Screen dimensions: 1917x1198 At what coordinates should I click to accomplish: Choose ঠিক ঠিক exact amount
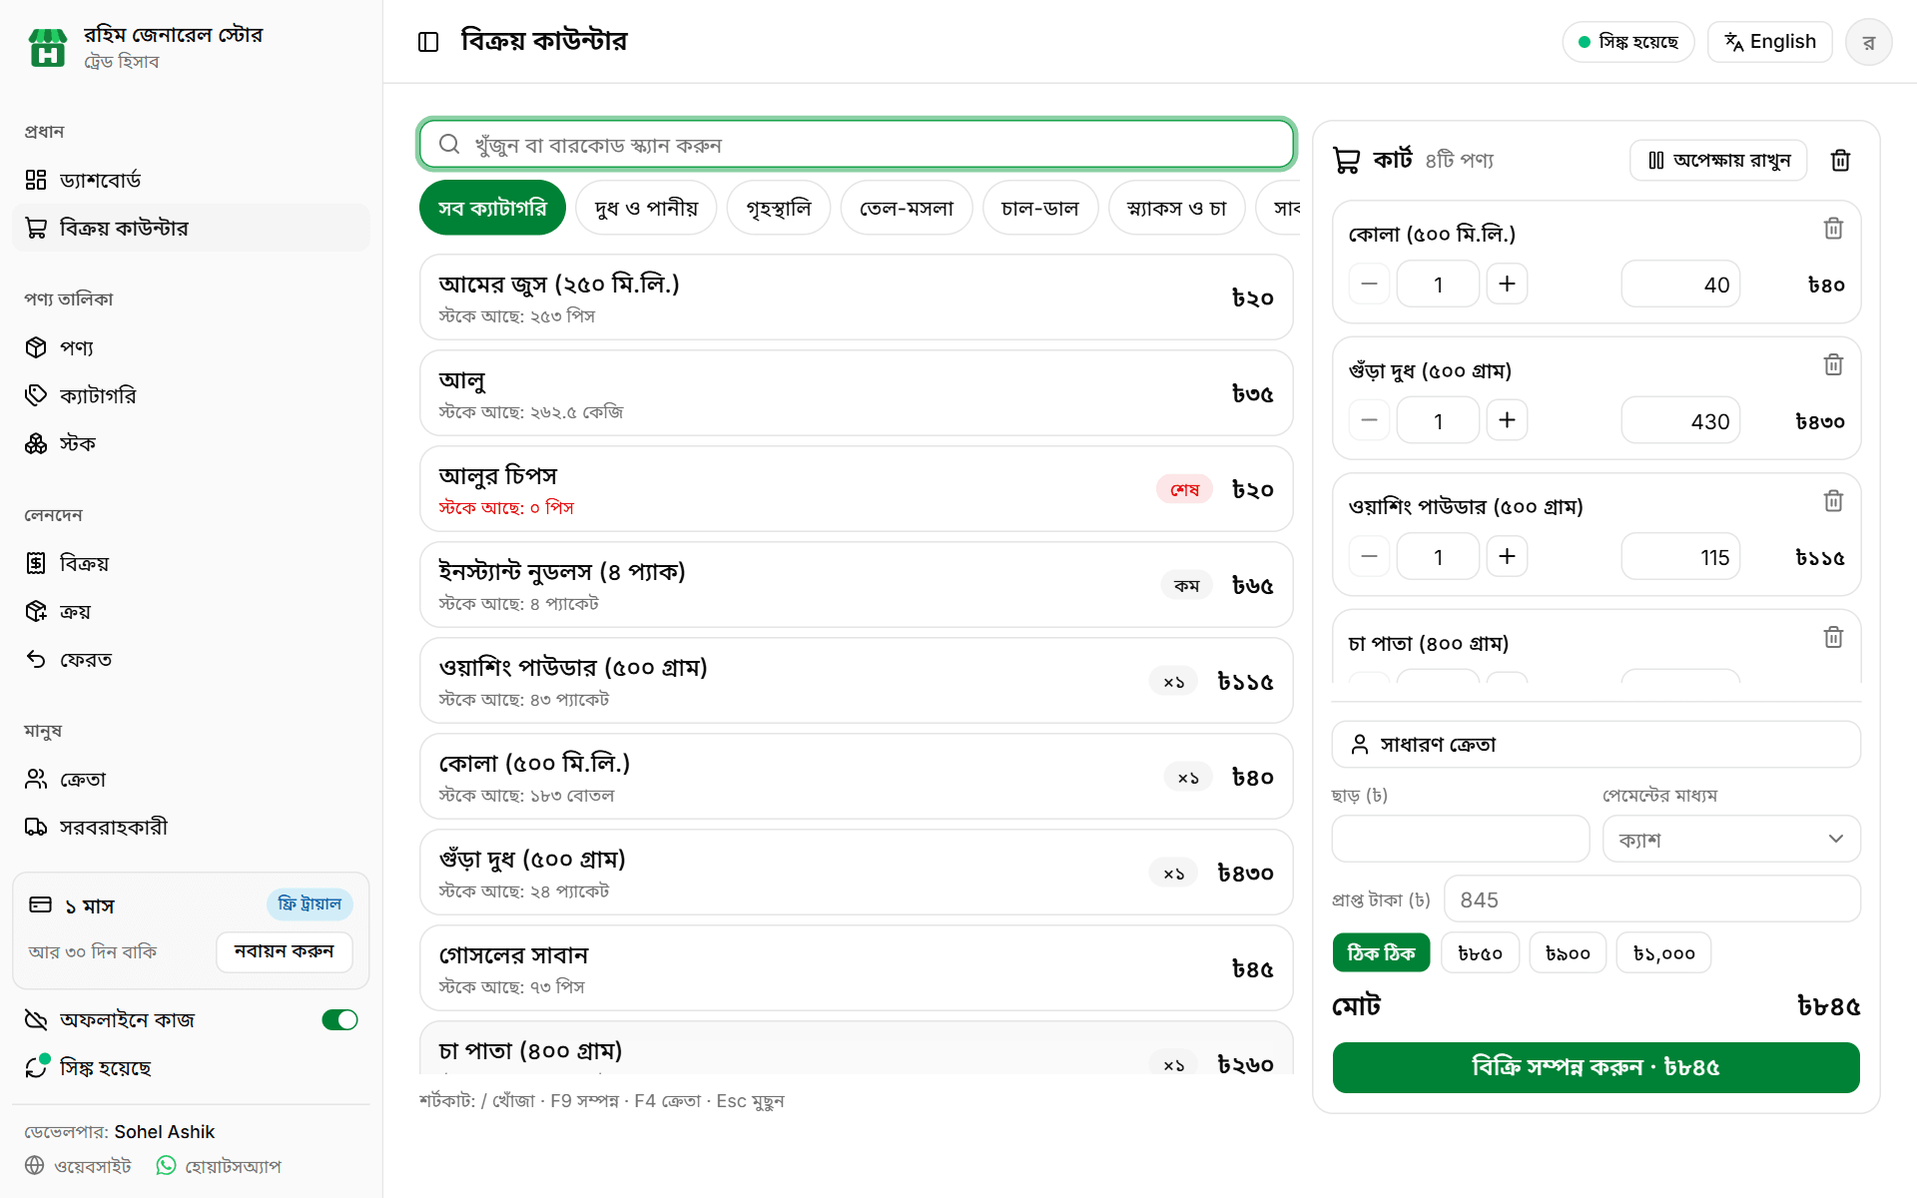(x=1381, y=953)
